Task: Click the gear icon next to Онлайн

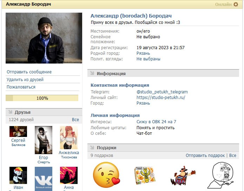Action: click(236, 5)
